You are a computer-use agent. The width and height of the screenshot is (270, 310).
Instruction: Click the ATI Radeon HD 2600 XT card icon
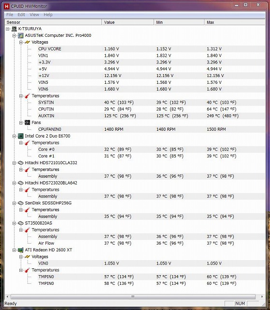tap(21, 250)
